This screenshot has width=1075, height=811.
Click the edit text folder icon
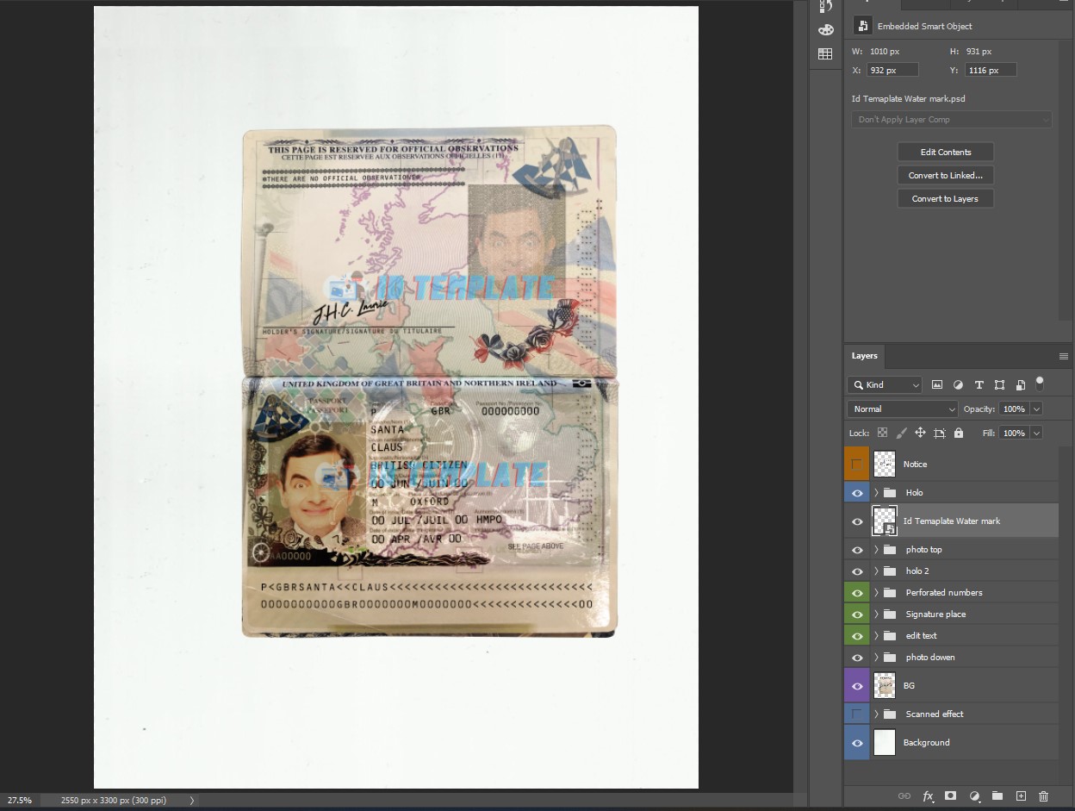pos(890,636)
